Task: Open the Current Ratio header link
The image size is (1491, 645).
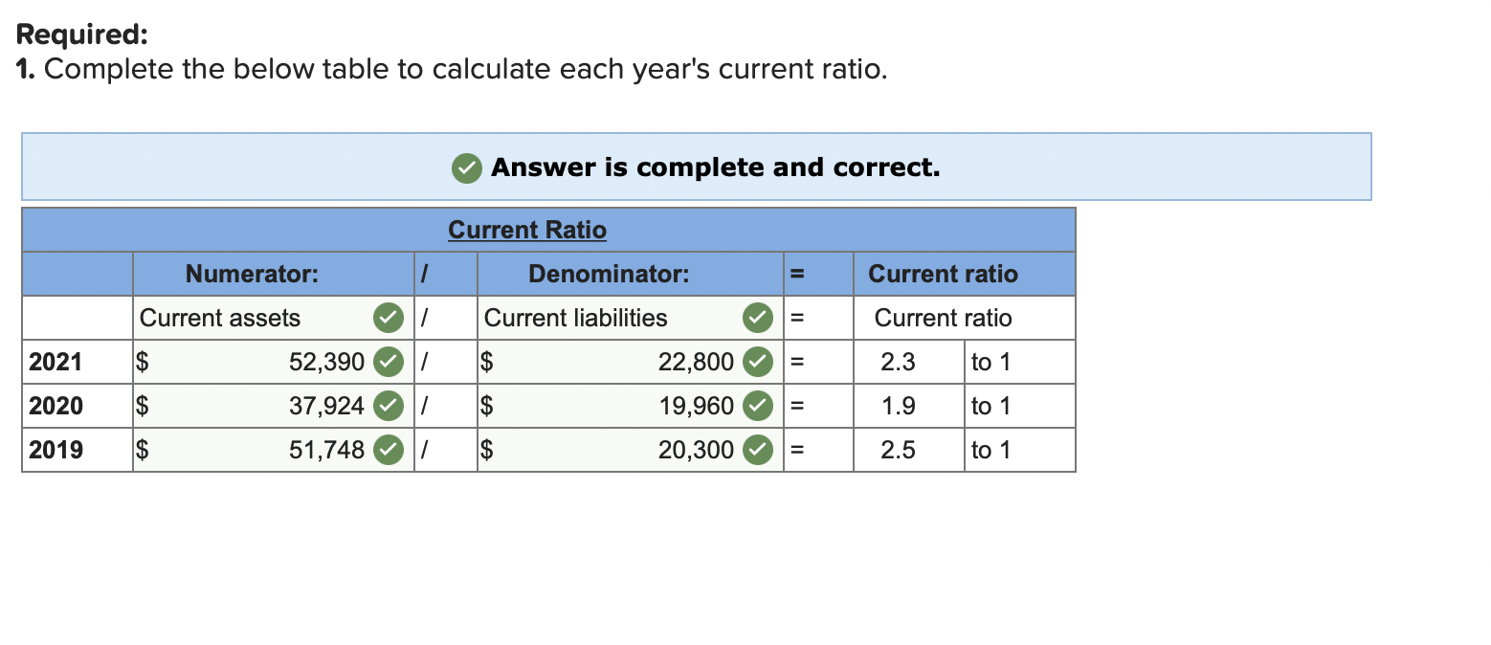Action: pyautogui.click(x=526, y=230)
